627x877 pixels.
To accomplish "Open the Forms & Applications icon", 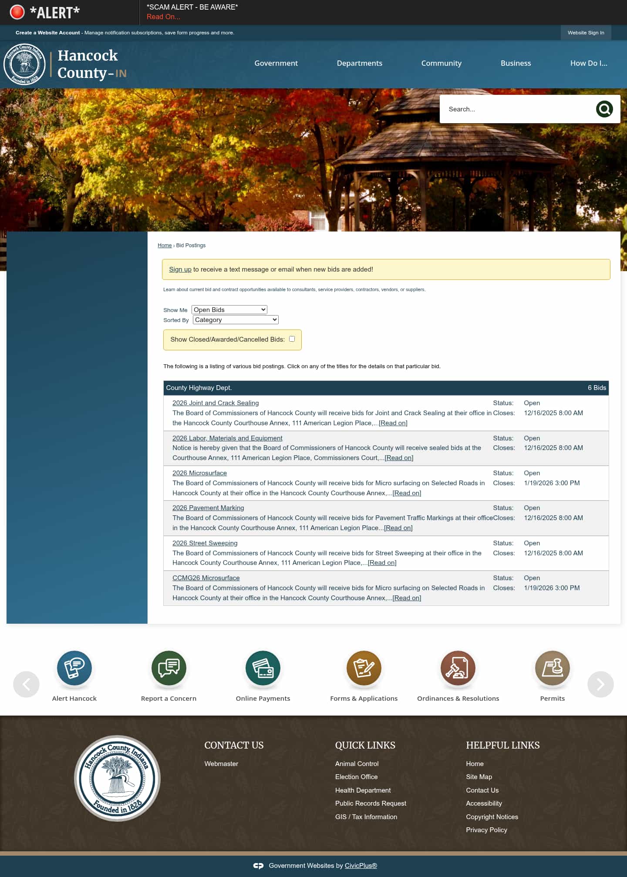I will 364,668.
